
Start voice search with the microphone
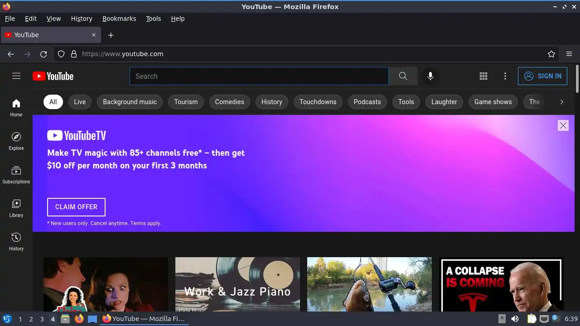click(x=430, y=76)
